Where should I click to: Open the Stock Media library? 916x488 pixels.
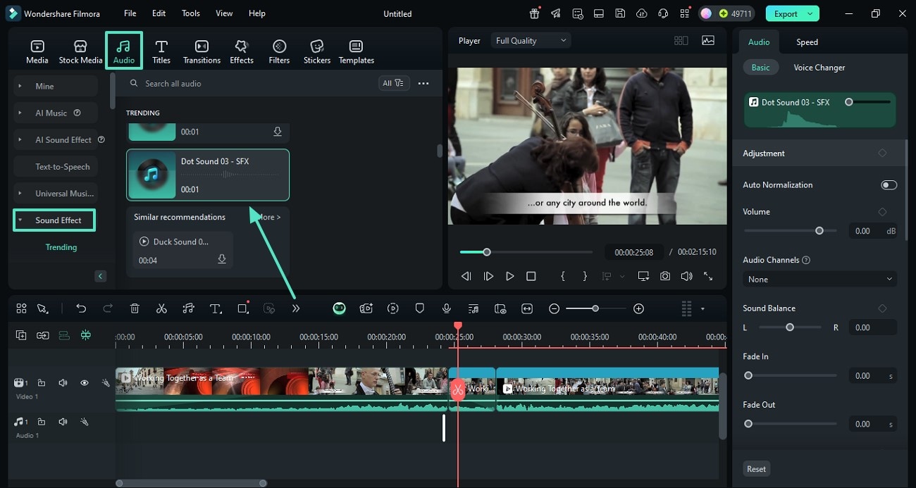(80, 51)
